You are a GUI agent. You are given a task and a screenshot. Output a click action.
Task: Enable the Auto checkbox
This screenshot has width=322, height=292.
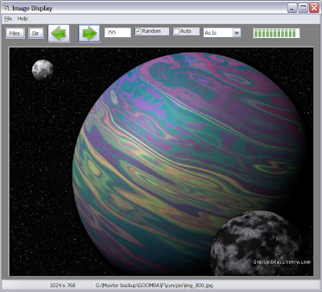pyautogui.click(x=175, y=31)
